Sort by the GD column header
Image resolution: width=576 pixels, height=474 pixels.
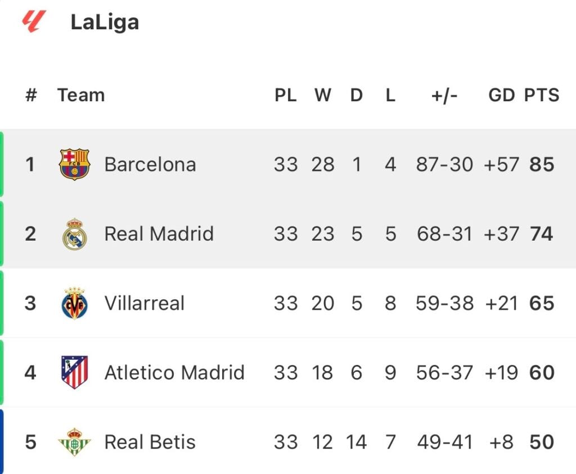(501, 95)
